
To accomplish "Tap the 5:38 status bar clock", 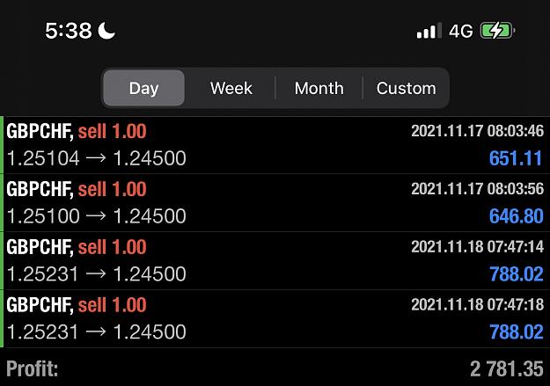I will coord(69,31).
